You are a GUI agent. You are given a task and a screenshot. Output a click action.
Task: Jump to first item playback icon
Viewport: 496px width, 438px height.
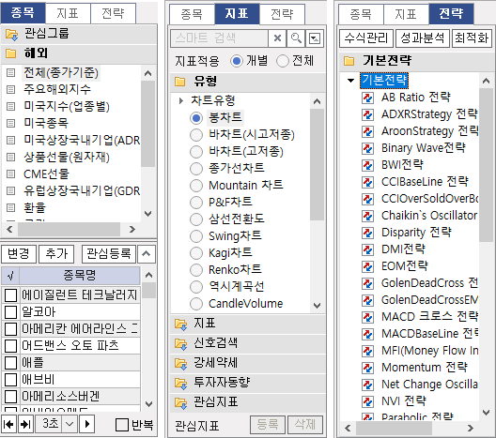[8, 424]
